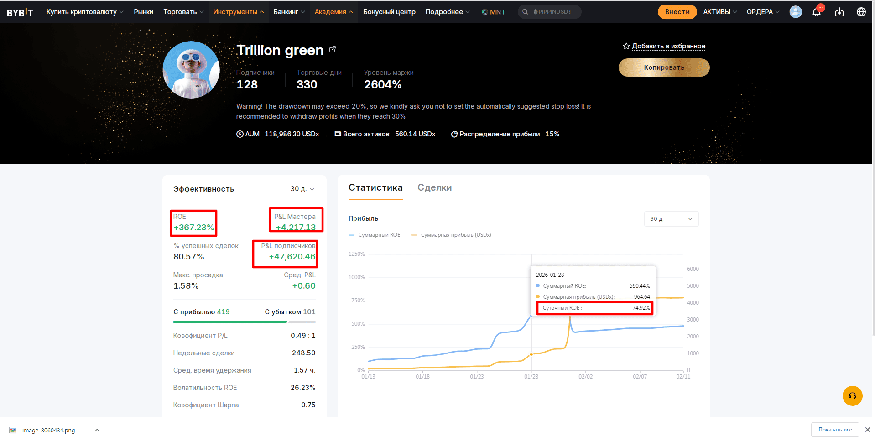The image size is (875, 441).
Task: Open the language globe icon
Action: pos(861,12)
